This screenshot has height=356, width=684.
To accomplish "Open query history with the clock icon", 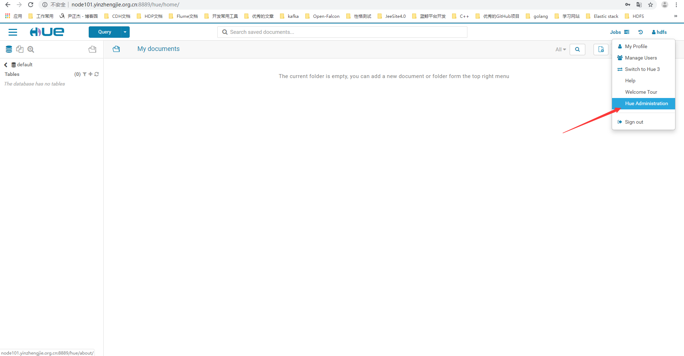I will coord(641,32).
